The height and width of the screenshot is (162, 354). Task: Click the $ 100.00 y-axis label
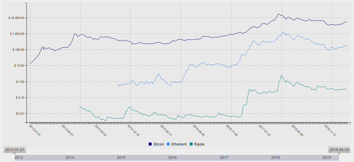(18, 49)
